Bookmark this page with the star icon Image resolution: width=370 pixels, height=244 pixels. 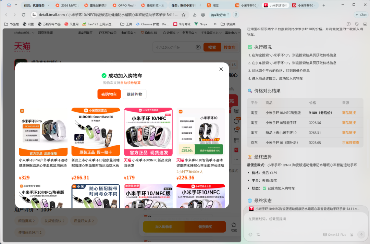click(x=183, y=15)
